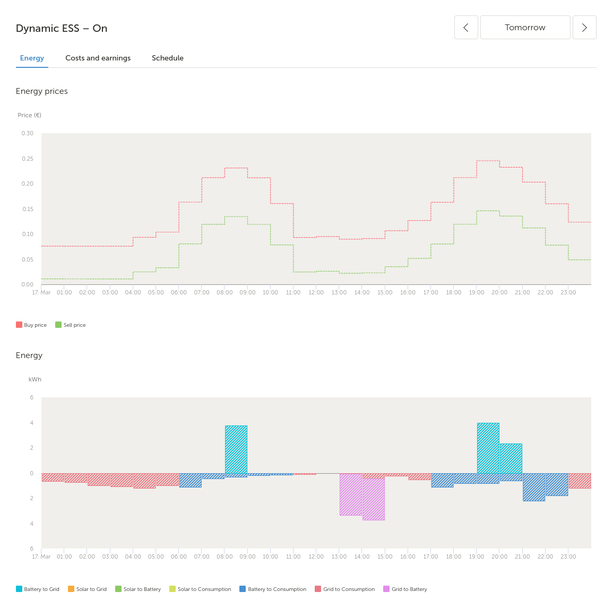Select the pink Grid to Battery bar at 13:00

(351, 494)
